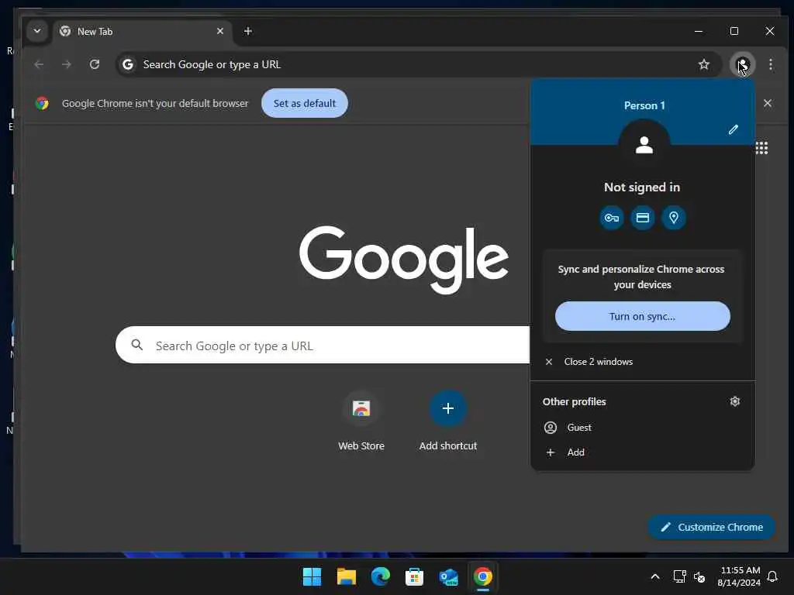Bookmark this tab with star icon
794x595 pixels.
(704, 64)
